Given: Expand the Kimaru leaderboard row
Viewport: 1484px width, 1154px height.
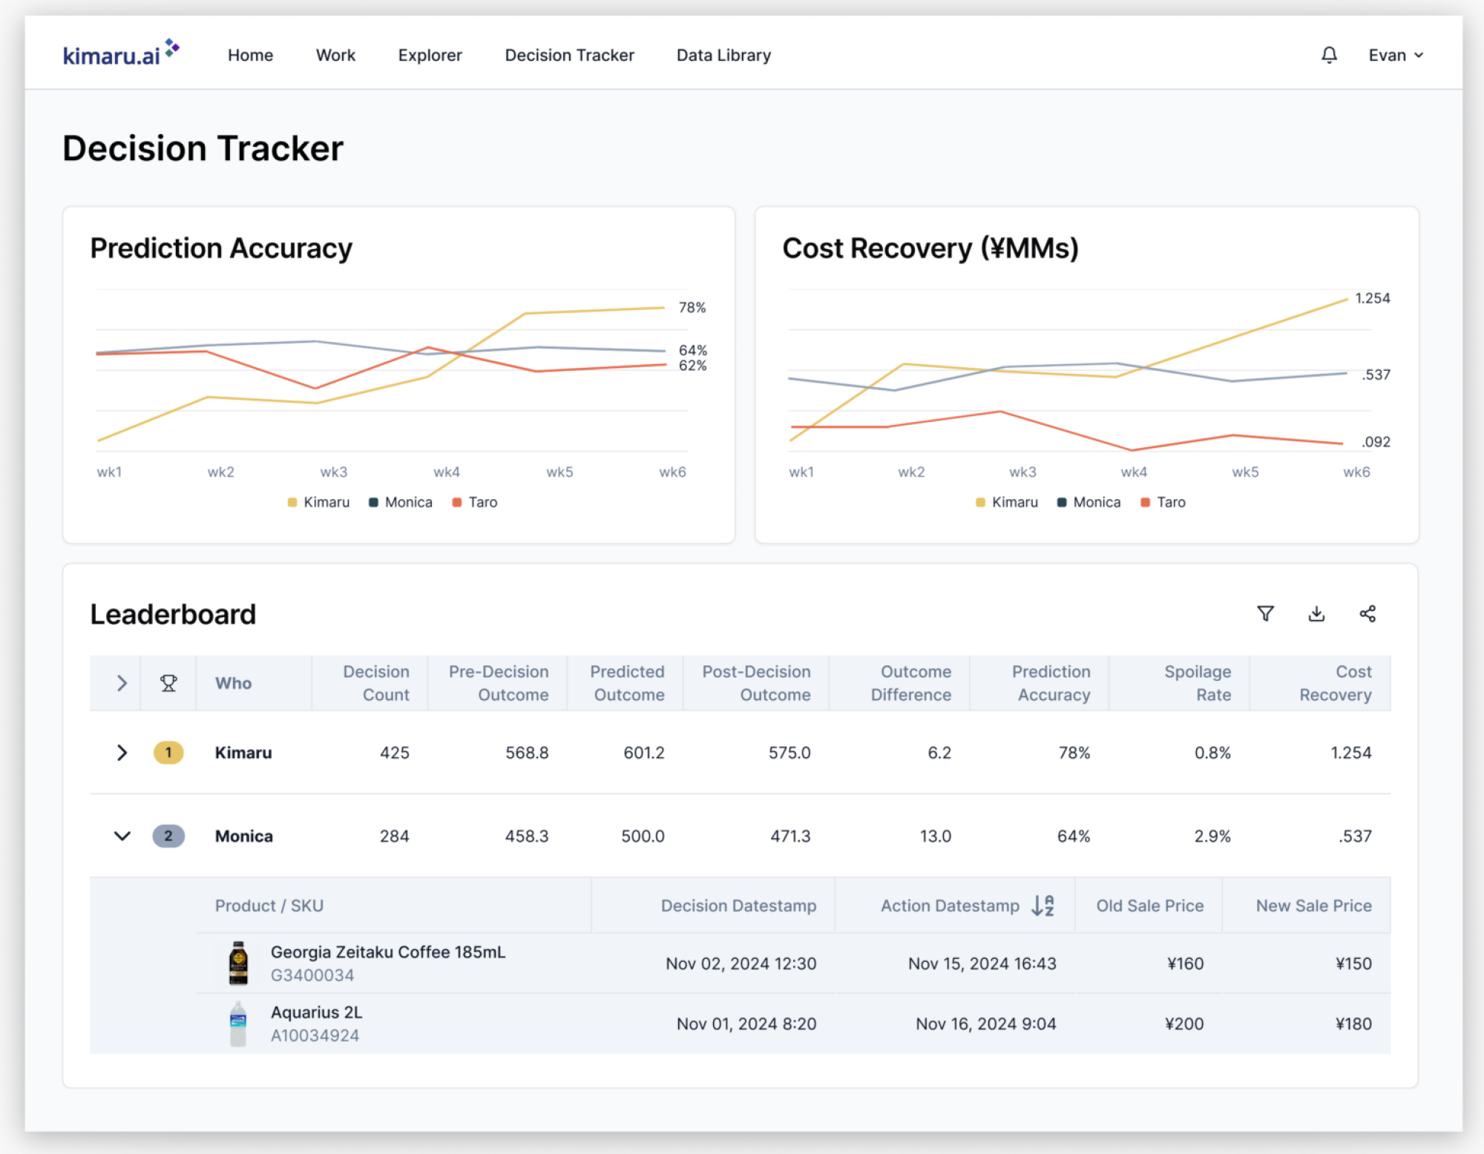Looking at the screenshot, I should 122,753.
